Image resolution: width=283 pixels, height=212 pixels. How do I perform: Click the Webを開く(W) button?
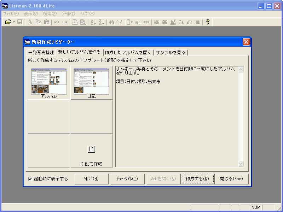[163, 179]
